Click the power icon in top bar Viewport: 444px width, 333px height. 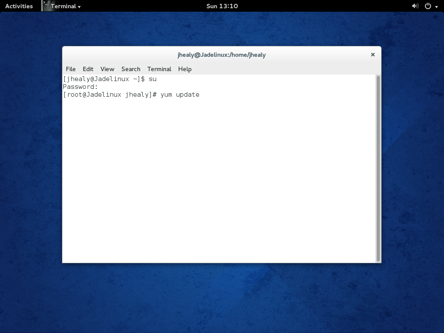[428, 6]
